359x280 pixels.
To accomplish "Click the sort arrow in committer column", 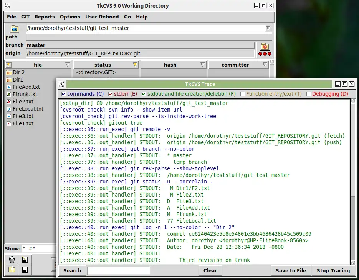I will (x=265, y=65).
